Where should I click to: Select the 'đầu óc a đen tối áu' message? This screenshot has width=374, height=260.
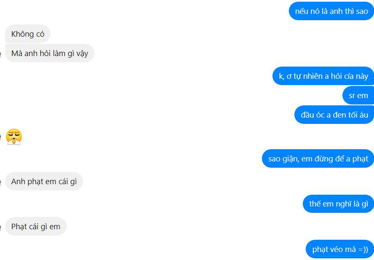pyautogui.click(x=334, y=115)
